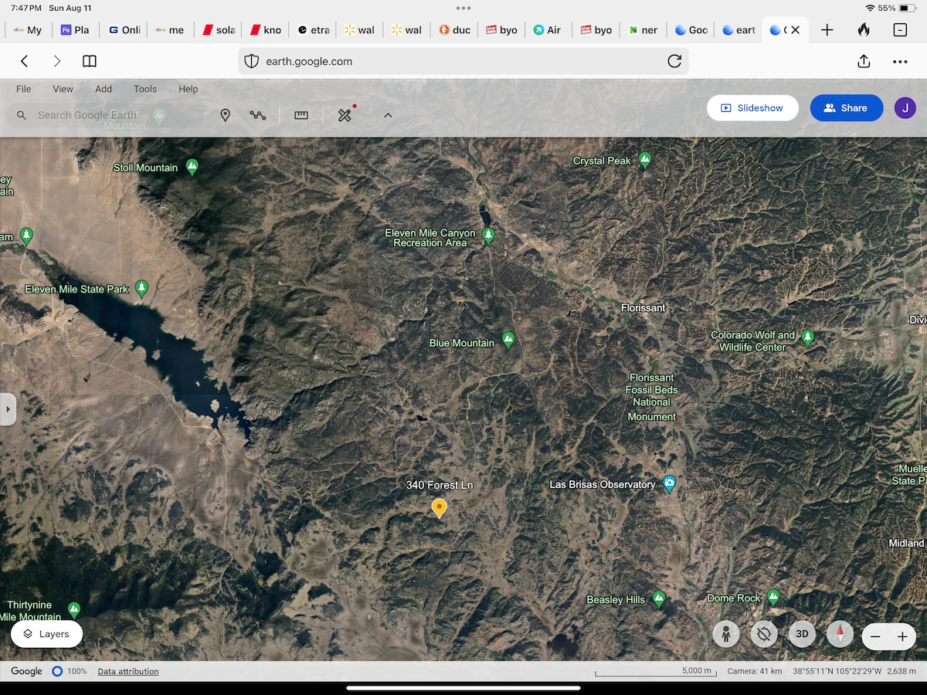
Task: Click Colorado Wolf and Wildlife Center marker
Action: pyautogui.click(x=807, y=337)
